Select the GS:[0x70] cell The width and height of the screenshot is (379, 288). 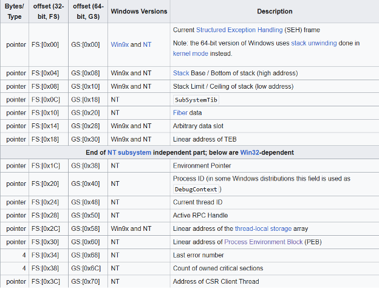(x=88, y=281)
